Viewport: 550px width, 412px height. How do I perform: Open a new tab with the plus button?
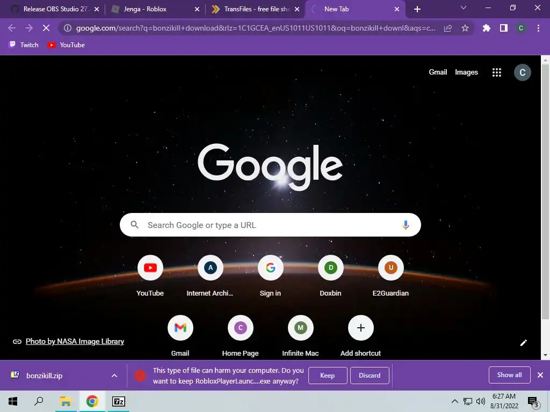tap(417, 9)
